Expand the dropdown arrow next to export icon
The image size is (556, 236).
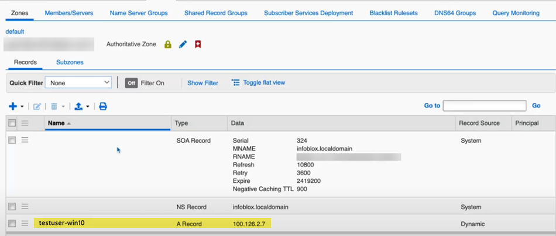click(88, 107)
